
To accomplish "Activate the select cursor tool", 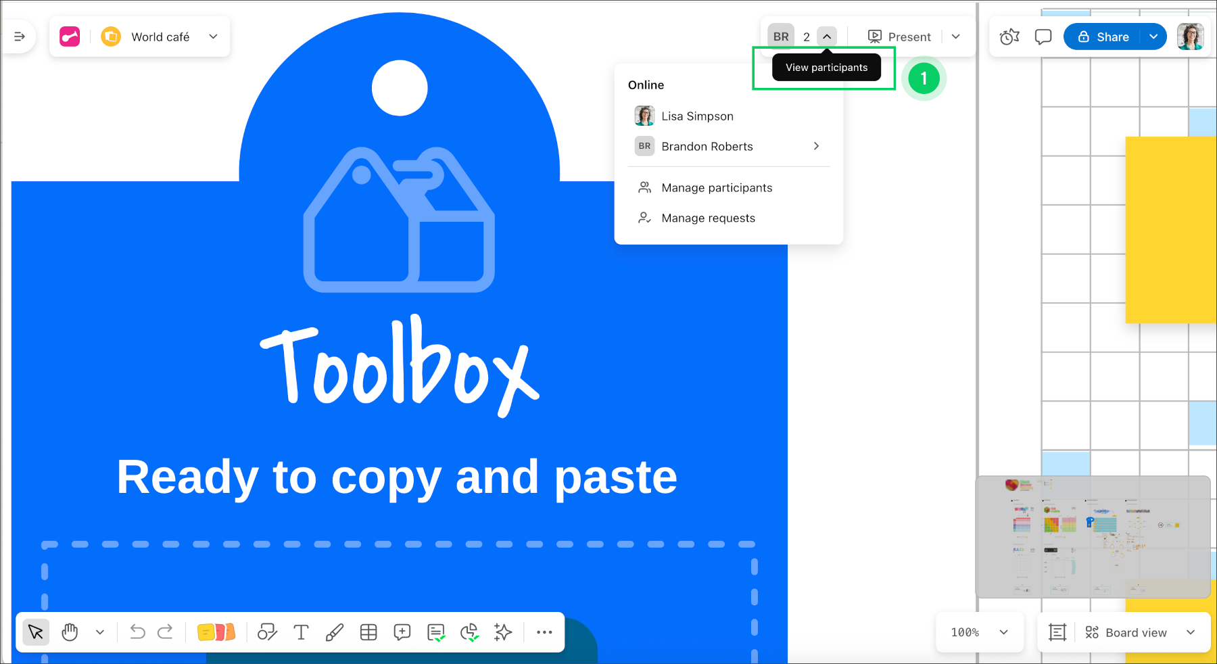I will [36, 632].
